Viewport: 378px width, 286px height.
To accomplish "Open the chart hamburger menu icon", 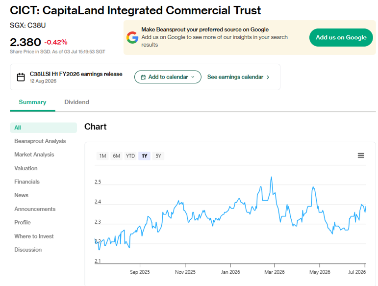I will click(x=361, y=156).
